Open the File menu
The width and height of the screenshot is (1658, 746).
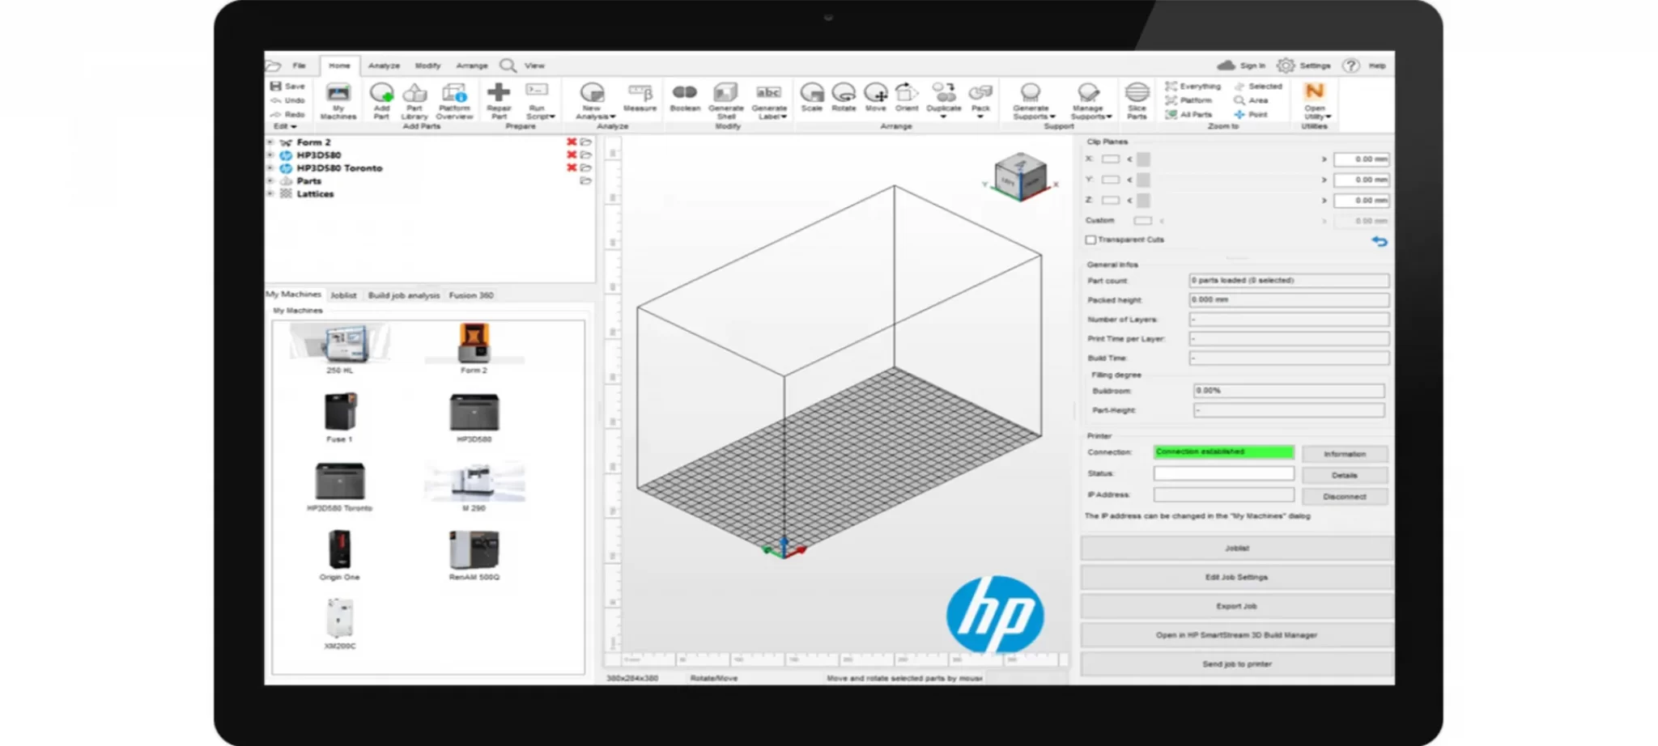299,66
